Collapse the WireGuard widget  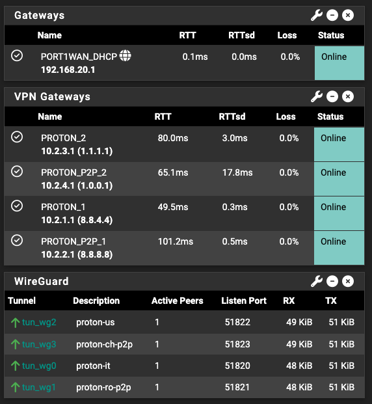332,281
